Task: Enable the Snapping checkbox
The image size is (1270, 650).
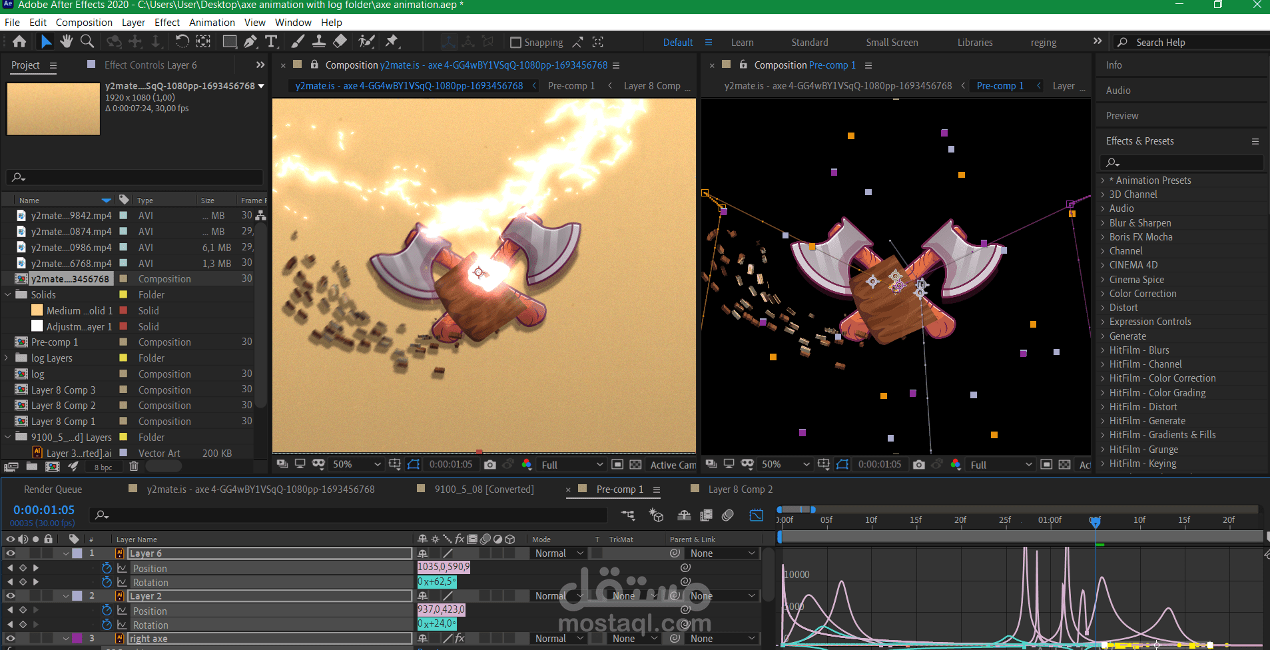Action: 515,43
